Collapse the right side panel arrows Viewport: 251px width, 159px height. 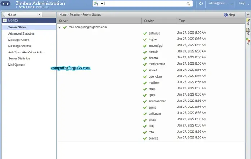point(248,14)
